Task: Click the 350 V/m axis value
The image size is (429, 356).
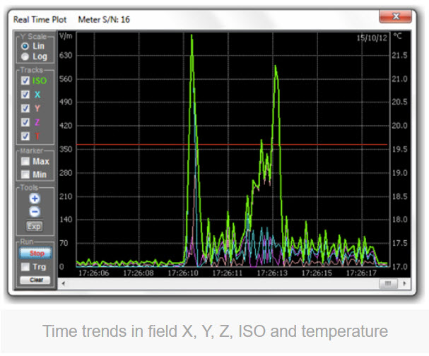Action: (x=66, y=149)
